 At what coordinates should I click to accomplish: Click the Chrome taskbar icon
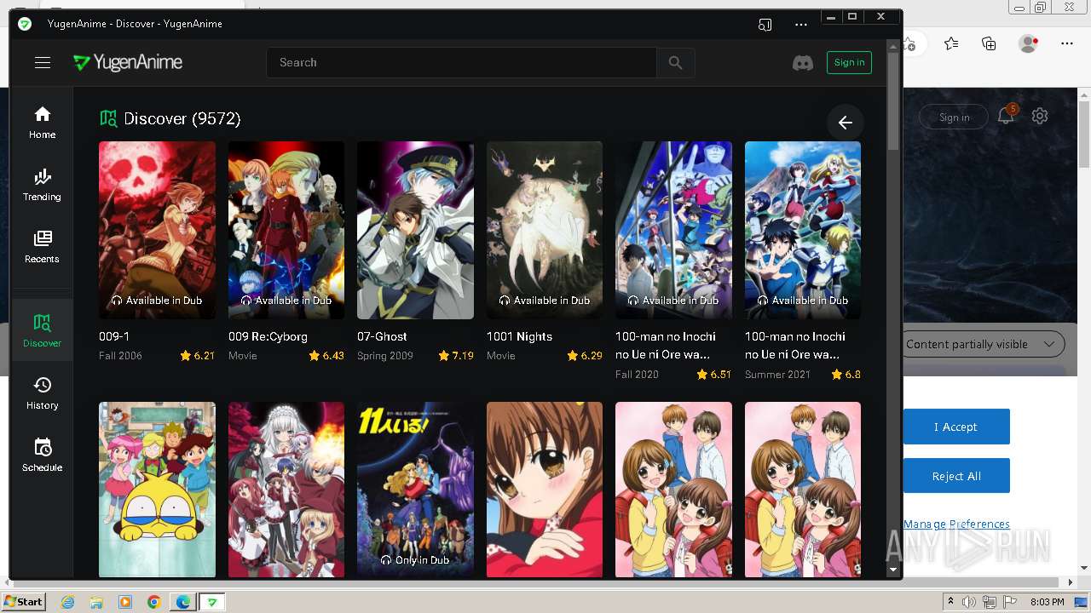click(154, 602)
